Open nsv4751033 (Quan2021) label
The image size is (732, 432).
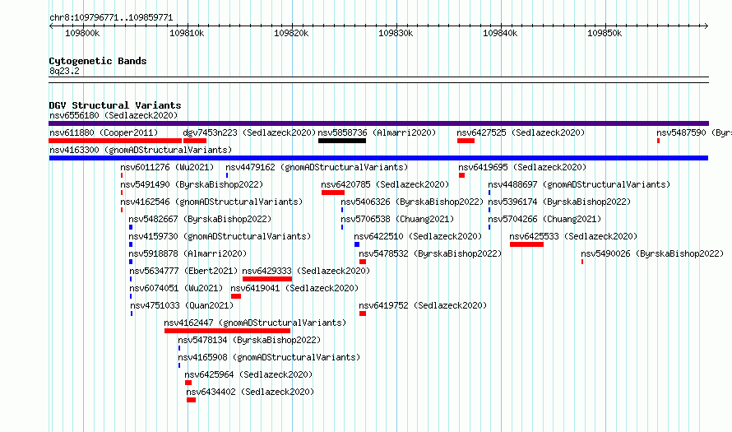point(182,305)
